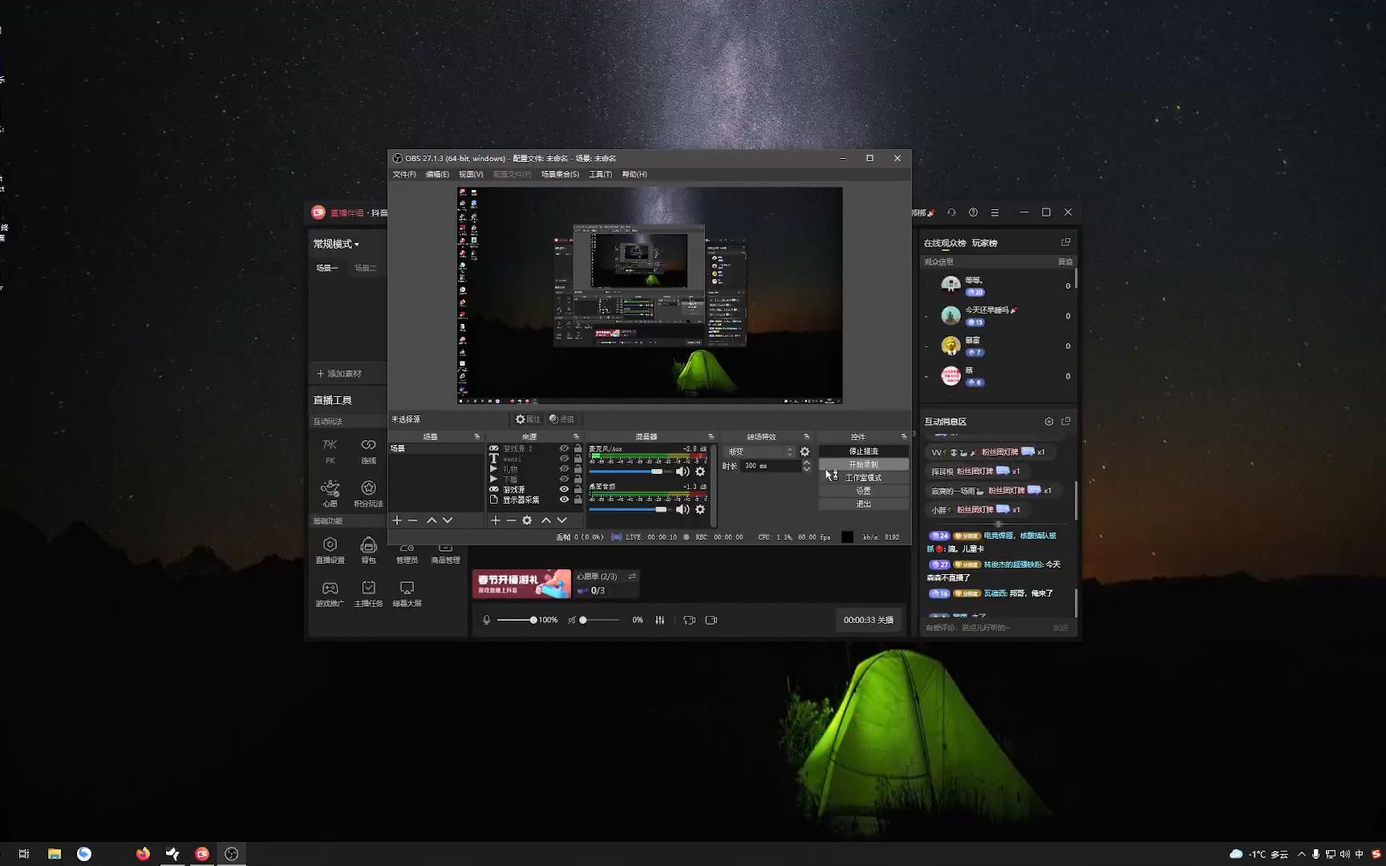Toggle lock on 游戏源 source
1386x866 pixels.
(577, 489)
